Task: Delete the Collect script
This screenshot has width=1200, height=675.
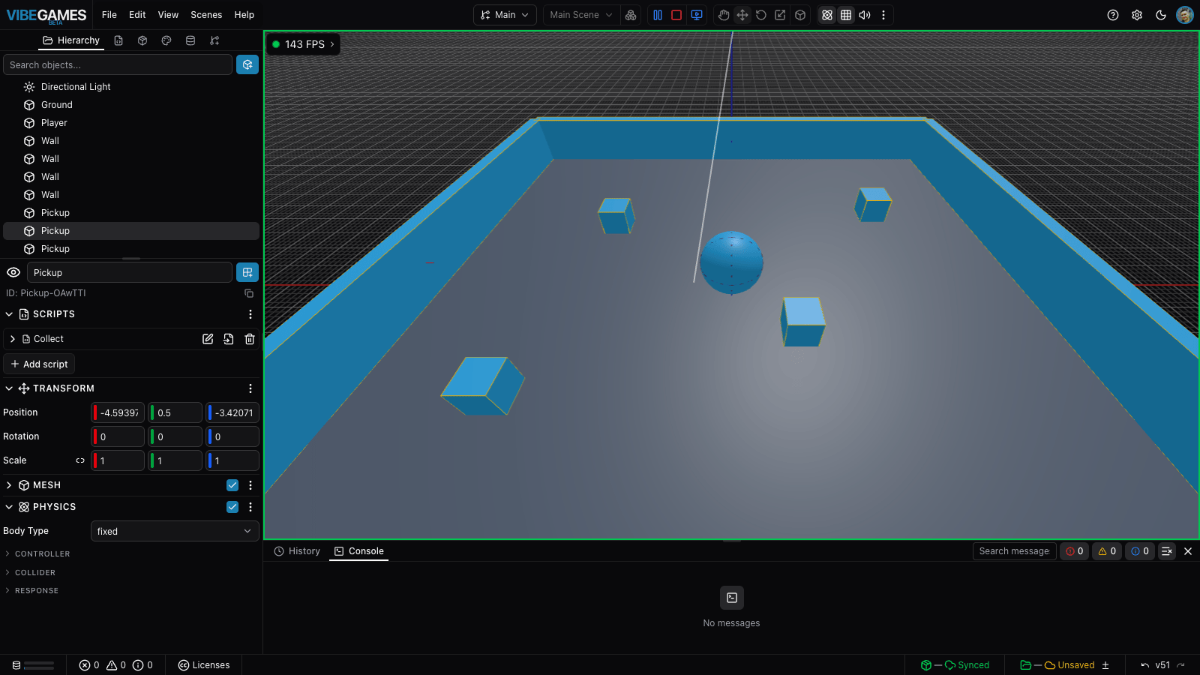Action: [x=250, y=339]
